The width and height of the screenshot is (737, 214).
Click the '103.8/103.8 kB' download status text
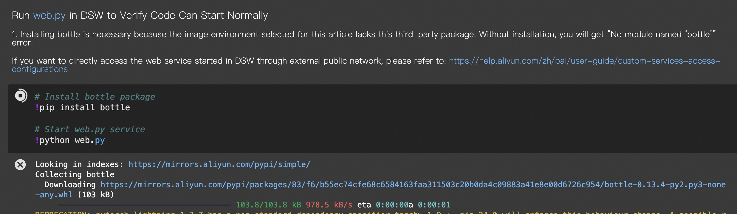click(268, 205)
